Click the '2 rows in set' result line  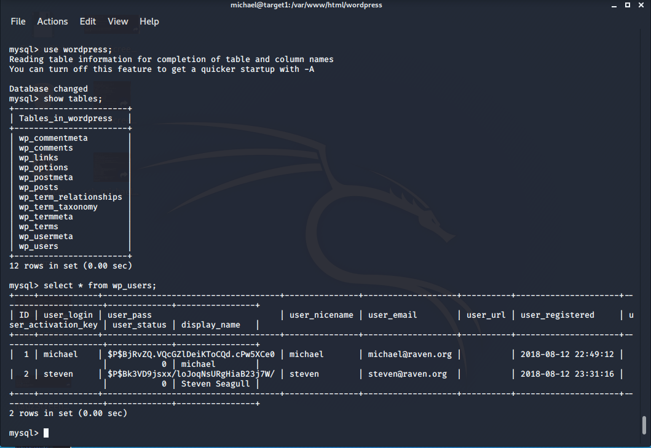68,414
